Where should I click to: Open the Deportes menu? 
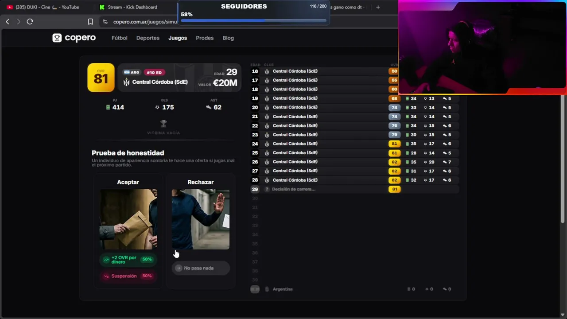pyautogui.click(x=148, y=38)
